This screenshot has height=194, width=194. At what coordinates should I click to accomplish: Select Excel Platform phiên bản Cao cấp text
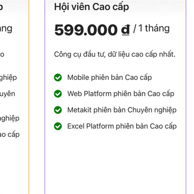point(122,126)
